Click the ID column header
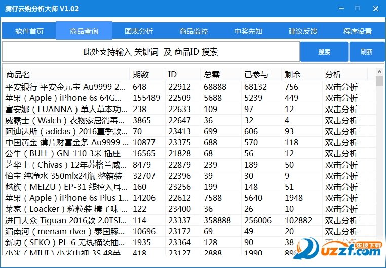The width and height of the screenshot is (386, 268). [183, 74]
